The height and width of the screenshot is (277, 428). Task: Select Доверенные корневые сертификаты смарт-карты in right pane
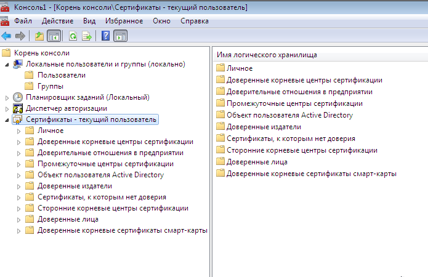click(312, 174)
